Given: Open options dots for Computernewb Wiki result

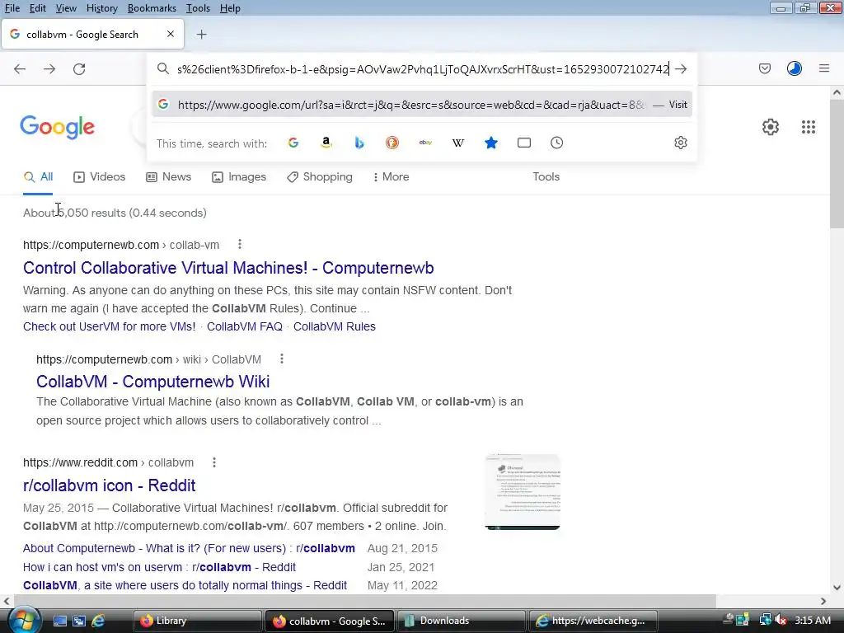Looking at the screenshot, I should pyautogui.click(x=282, y=359).
